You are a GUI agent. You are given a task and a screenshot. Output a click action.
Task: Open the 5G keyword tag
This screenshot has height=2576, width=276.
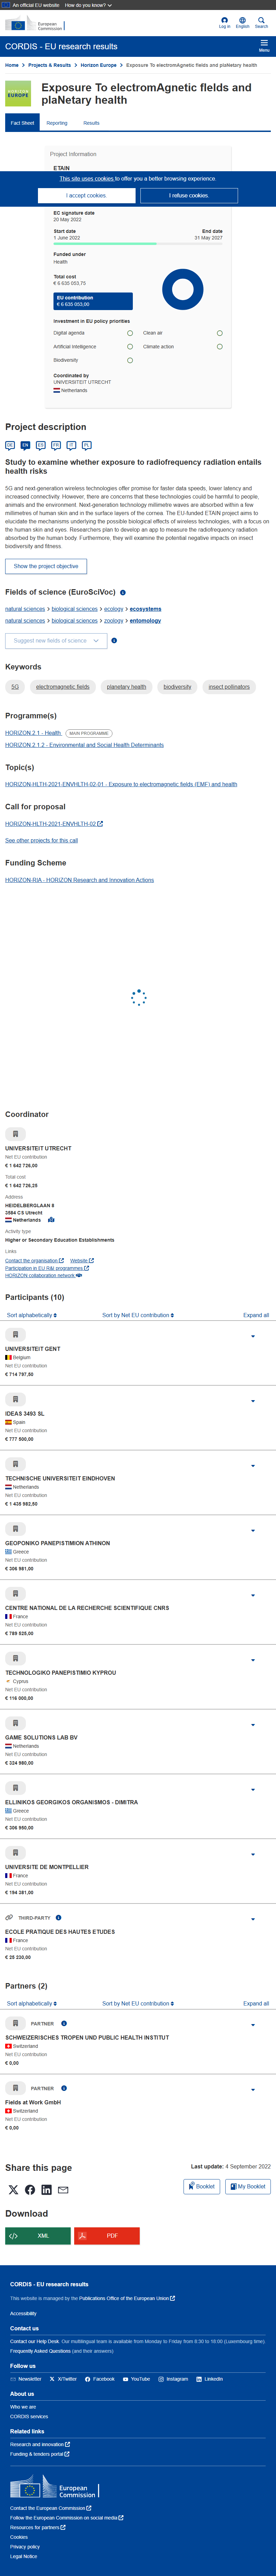pos(15,687)
